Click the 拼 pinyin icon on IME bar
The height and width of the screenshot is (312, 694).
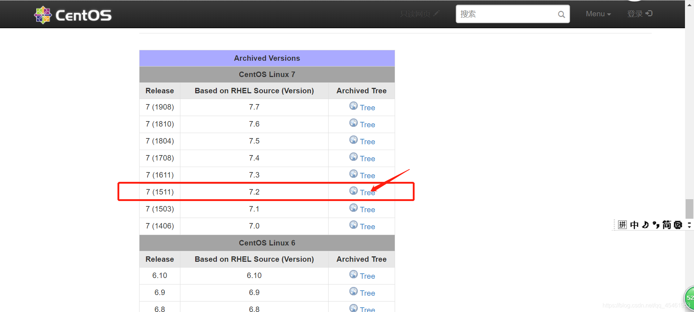(622, 225)
